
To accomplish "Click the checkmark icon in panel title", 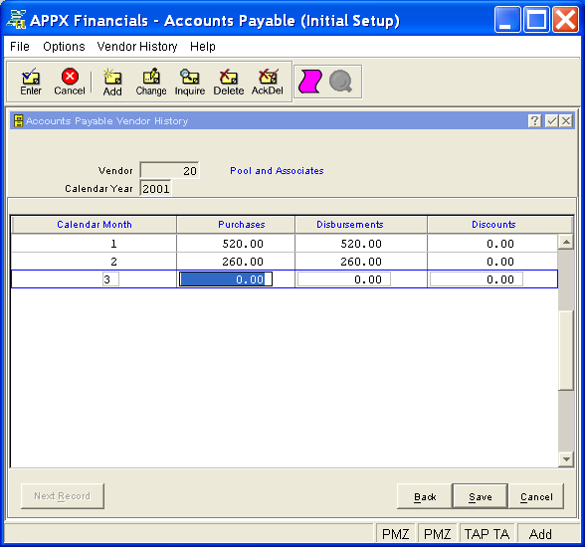I will pos(551,120).
